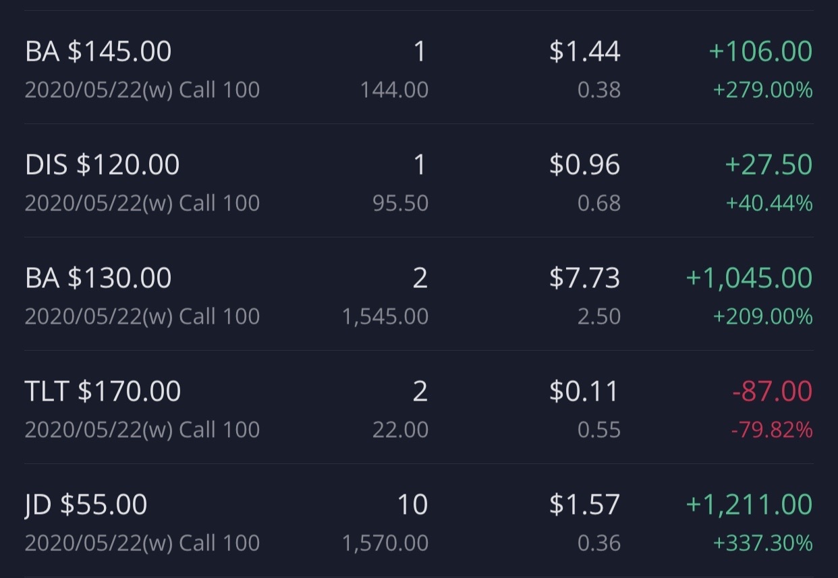Open the TLT $170.00 call position

pos(418,407)
